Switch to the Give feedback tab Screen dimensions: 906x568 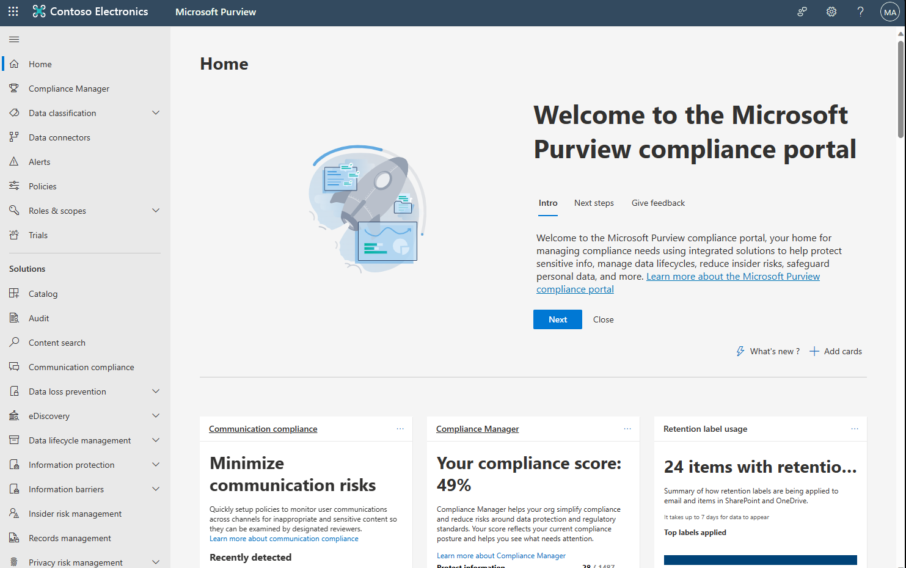[658, 203]
